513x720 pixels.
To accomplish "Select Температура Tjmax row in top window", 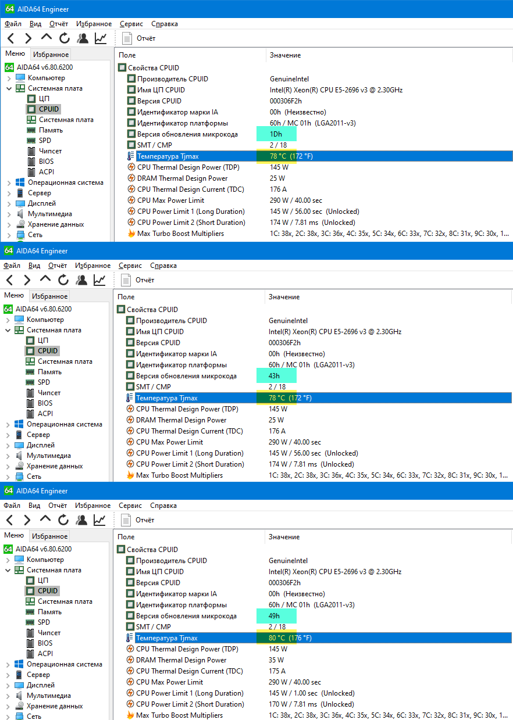I will (x=319, y=156).
